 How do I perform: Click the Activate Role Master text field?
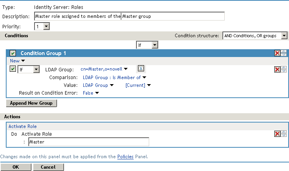(x=88, y=142)
